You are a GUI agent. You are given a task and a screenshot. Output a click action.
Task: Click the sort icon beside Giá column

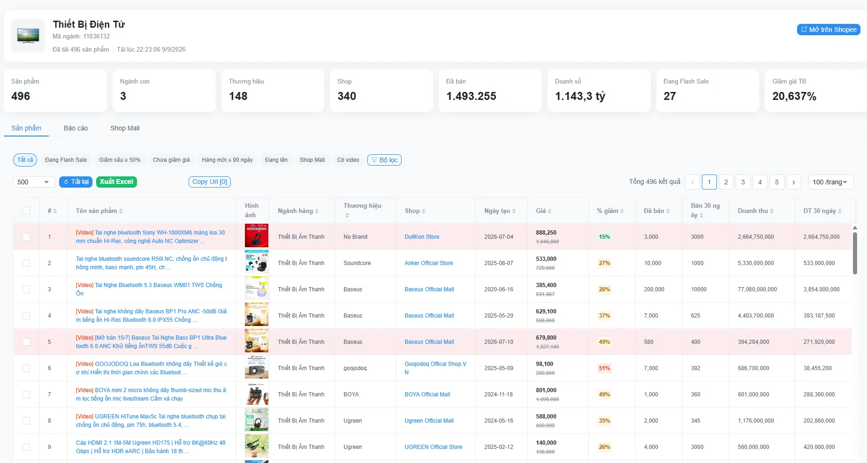point(549,211)
